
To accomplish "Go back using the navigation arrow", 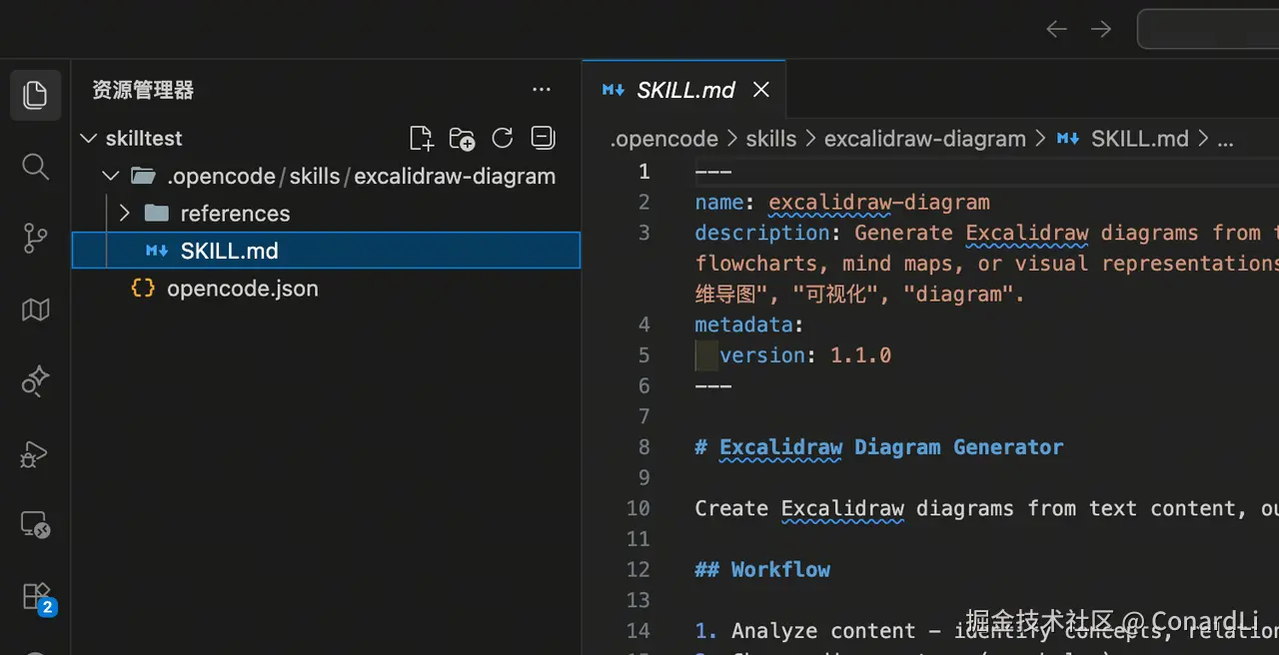I will (x=1056, y=29).
